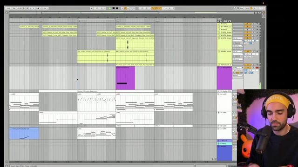Toggle Automation Mode icon above track headers
This screenshot has height=167, width=298.
(225, 21)
